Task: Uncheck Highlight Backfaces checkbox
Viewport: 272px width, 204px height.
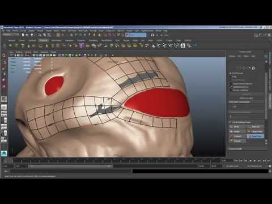Action: 231,87
